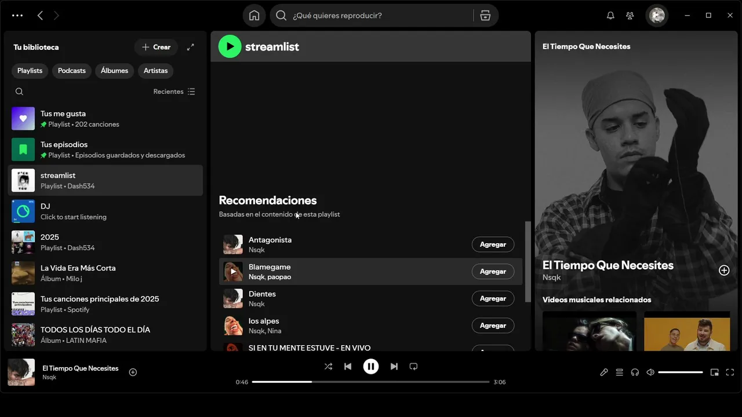The width and height of the screenshot is (742, 417).
Task: Search within your library
Action: point(19,92)
